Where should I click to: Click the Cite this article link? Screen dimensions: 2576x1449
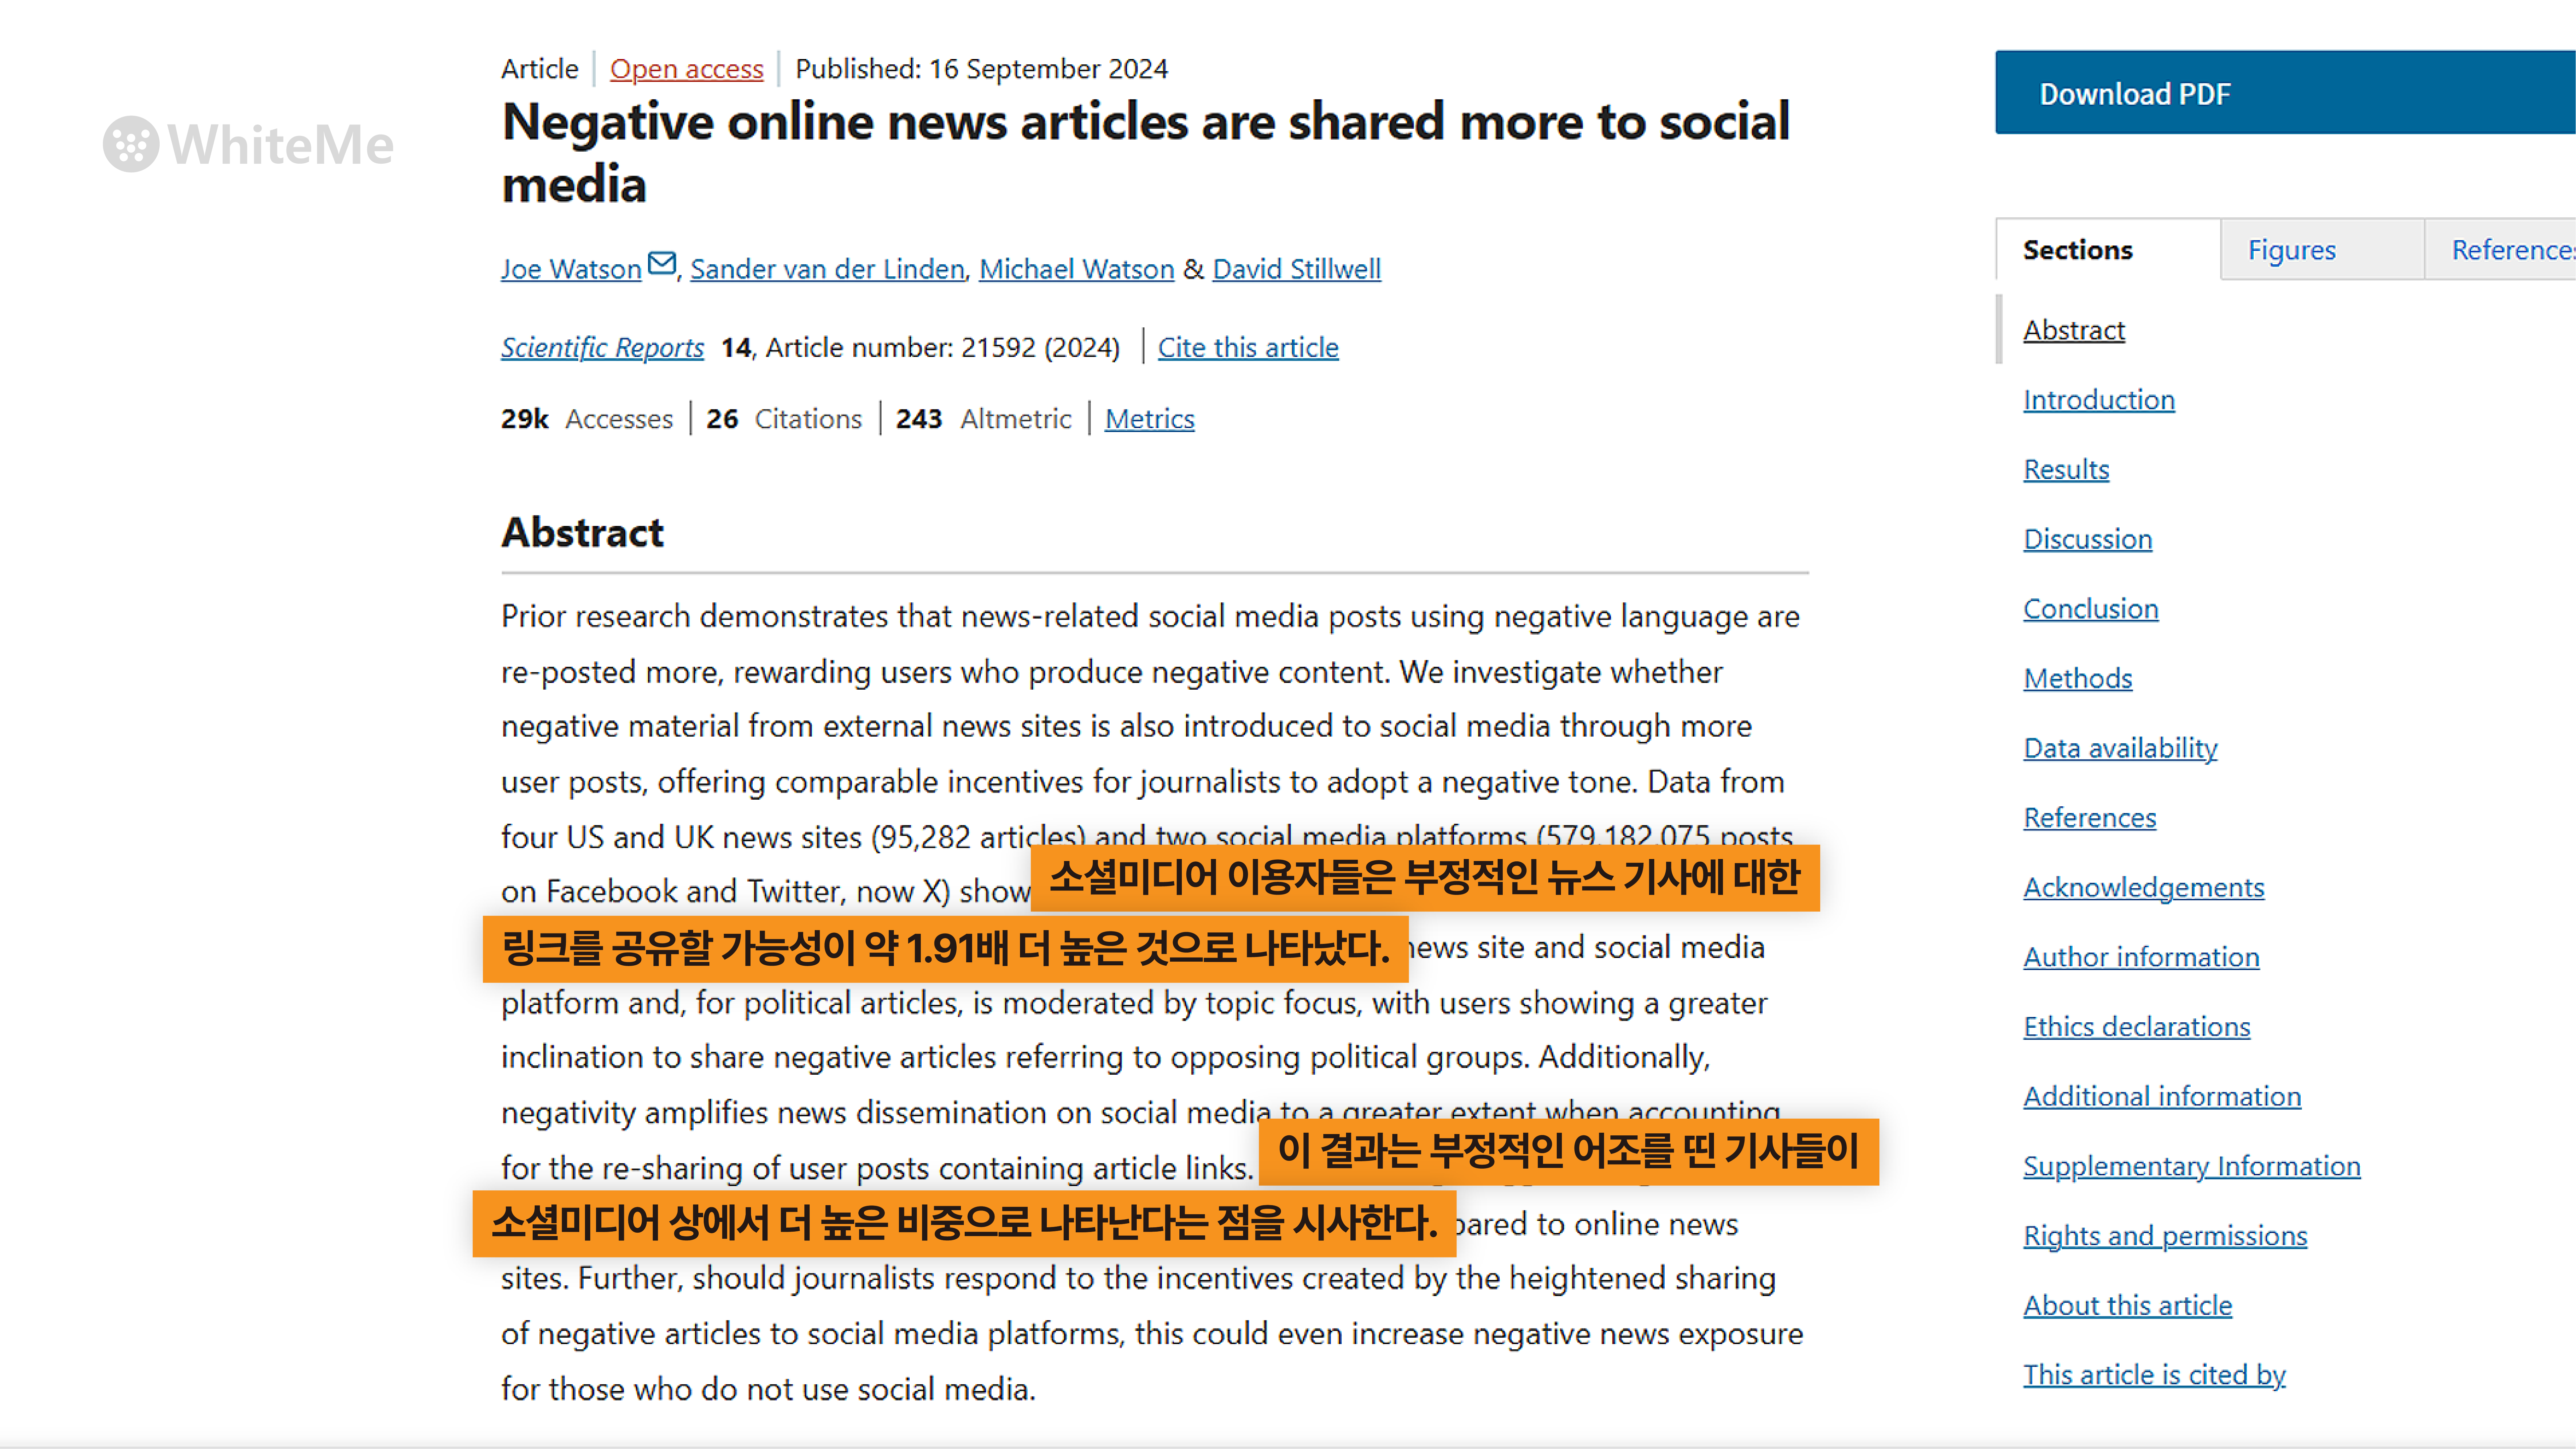[1247, 347]
